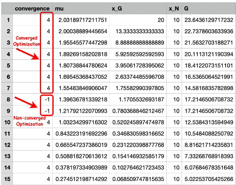Click x_G value 0.154146932585179

pos(138,156)
